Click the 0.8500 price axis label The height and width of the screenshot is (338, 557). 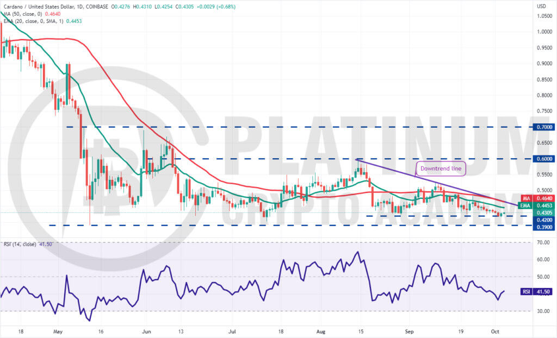coord(544,79)
